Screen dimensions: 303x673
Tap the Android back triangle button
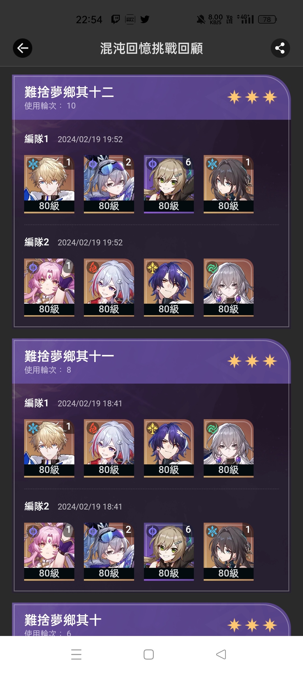coord(221,654)
